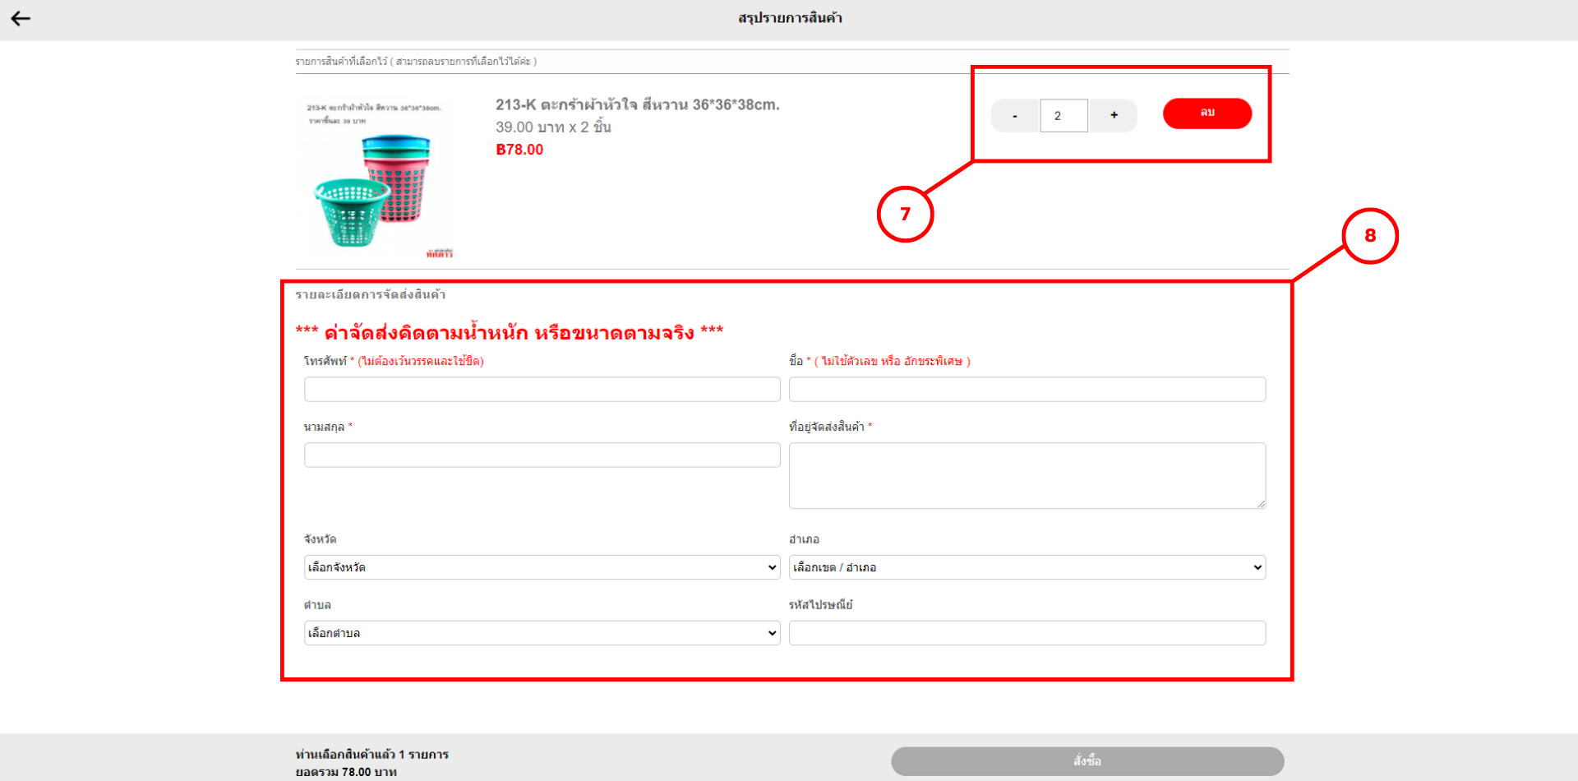Decrease quantity with the minus button
1578x781 pixels.
coord(1014,116)
